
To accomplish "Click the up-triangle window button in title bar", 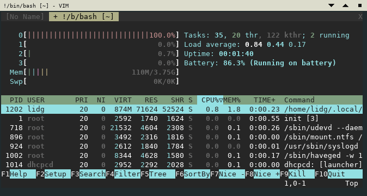I will 345,5.
